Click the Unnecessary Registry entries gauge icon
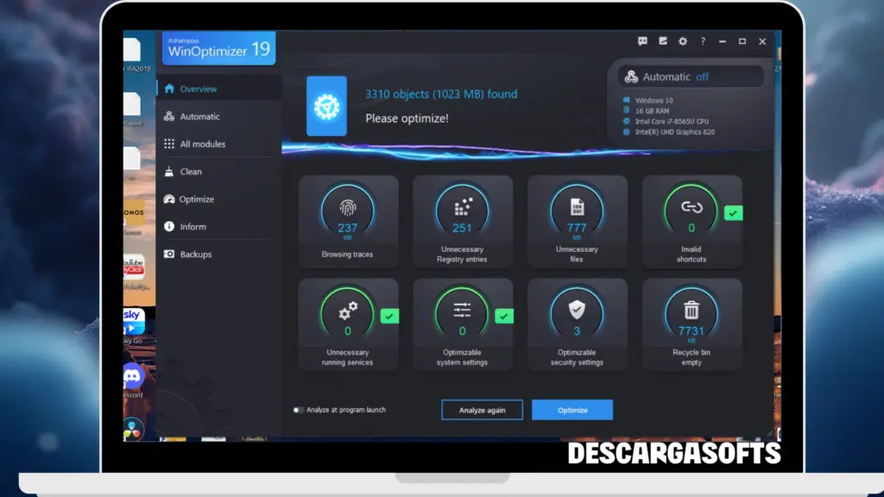884x497 pixels. tap(463, 208)
